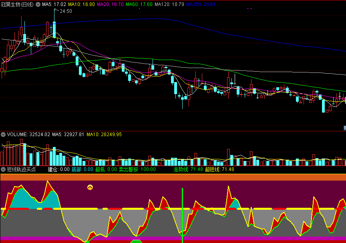
Task: Click the 超低: 0.00 value
Action: 106,169
